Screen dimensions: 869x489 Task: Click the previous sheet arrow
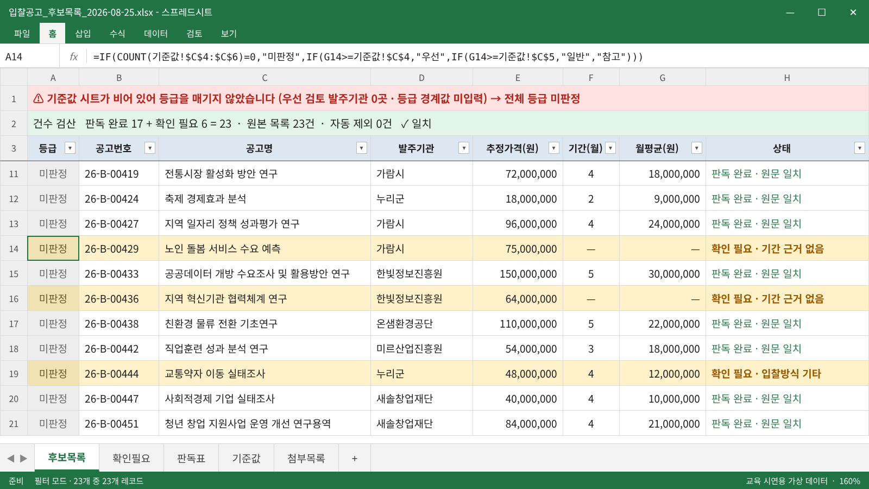pos(10,458)
